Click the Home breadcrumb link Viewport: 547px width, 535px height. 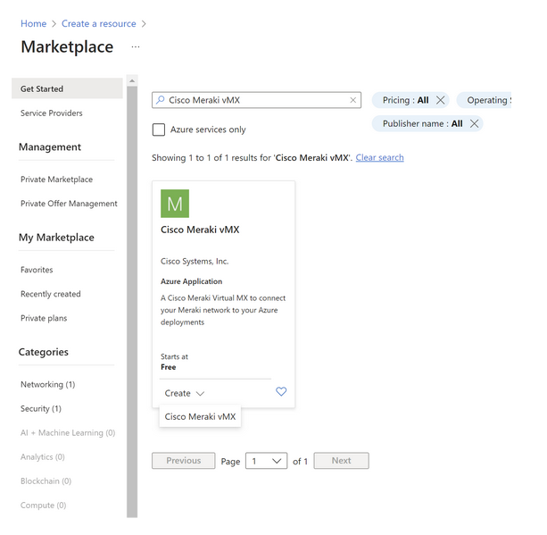(x=34, y=24)
